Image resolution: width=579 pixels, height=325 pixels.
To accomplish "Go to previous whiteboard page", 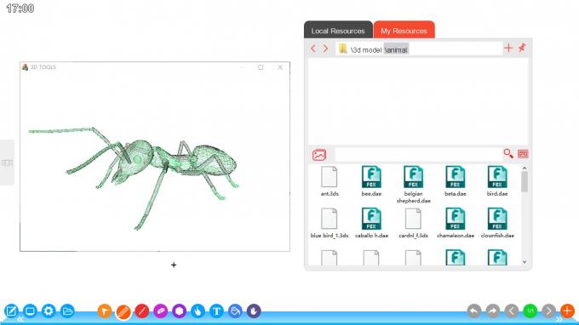I will (x=512, y=311).
